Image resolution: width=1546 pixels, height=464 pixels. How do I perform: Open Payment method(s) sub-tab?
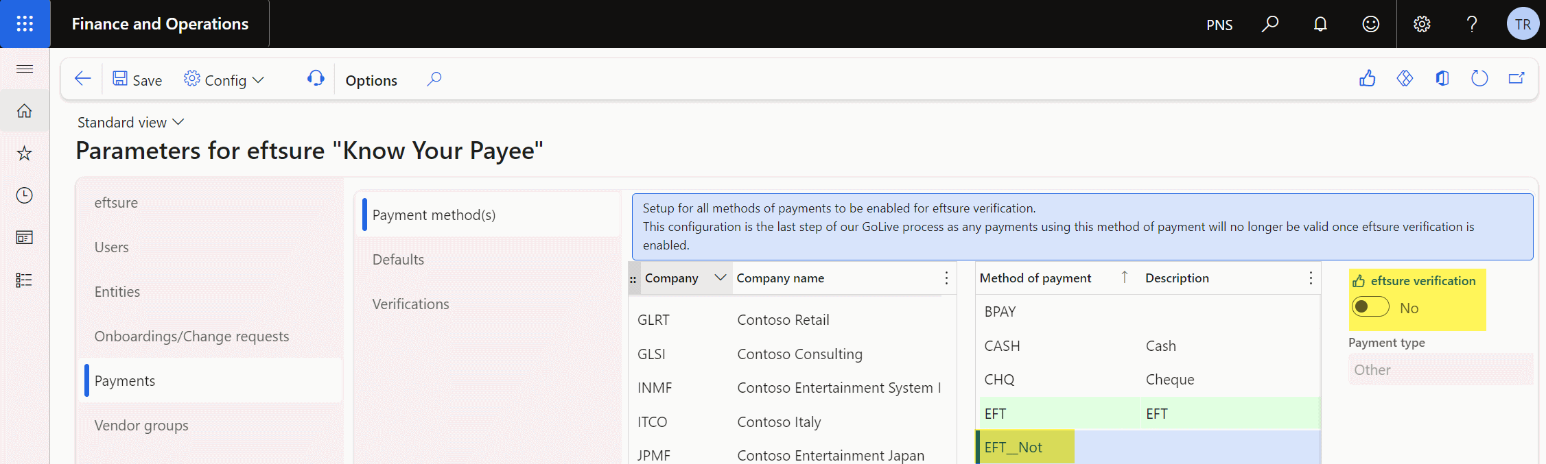489,215
